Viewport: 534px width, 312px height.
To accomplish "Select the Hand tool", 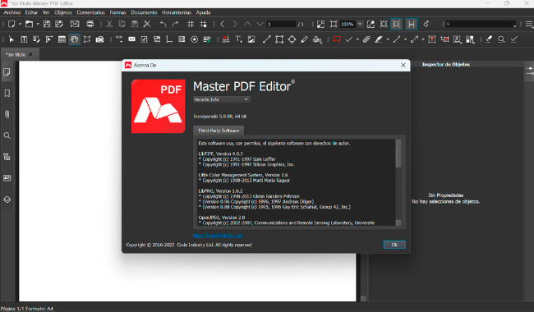I will pos(74,39).
